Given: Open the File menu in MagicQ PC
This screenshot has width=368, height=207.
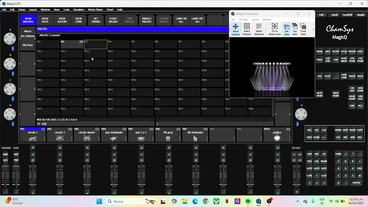Looking at the screenshot, I should (x=4, y=9).
